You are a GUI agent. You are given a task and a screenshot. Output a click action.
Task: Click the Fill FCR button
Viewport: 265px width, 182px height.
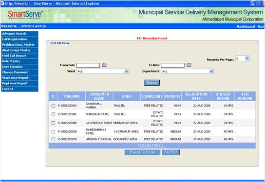click(170, 152)
